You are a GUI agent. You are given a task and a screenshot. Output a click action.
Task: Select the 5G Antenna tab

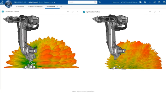tap(51, 6)
